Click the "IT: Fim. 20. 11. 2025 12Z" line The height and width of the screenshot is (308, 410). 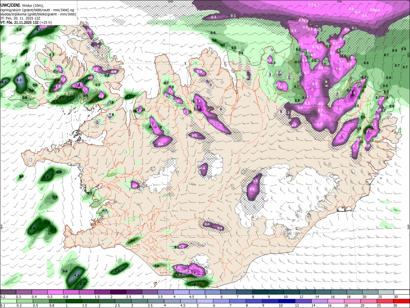[20, 18]
